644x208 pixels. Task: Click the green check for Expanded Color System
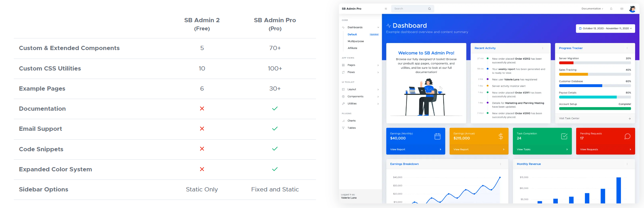(x=275, y=169)
